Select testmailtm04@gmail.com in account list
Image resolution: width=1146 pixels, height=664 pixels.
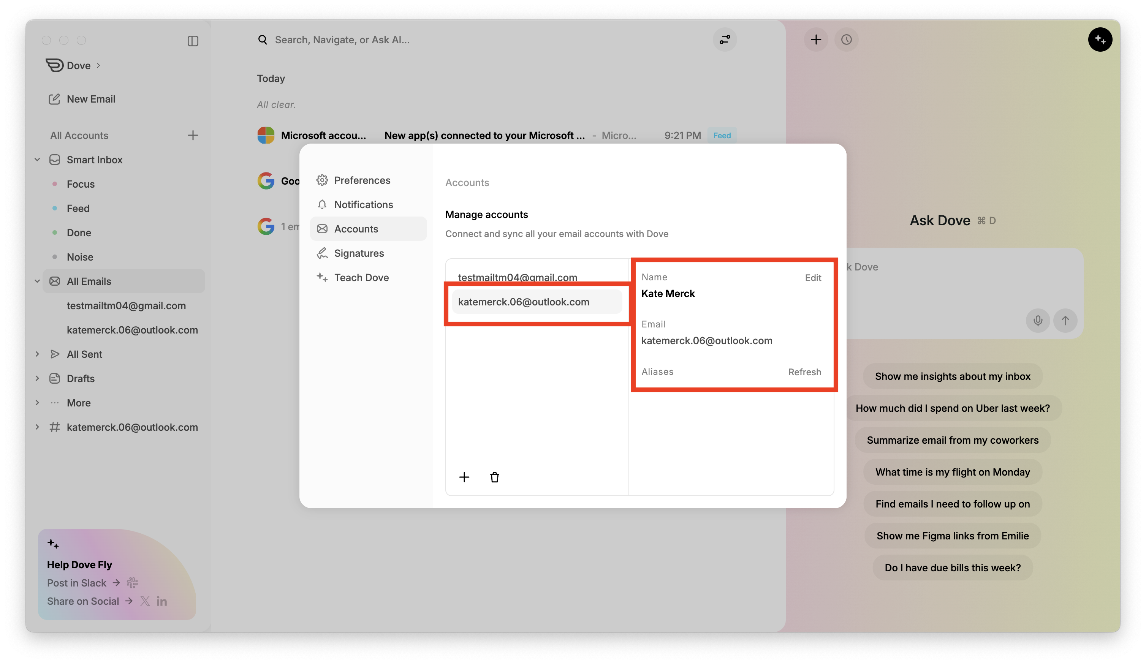(x=517, y=277)
